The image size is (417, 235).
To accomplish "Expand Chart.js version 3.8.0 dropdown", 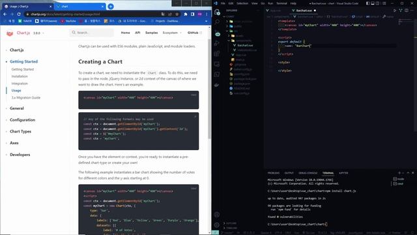I will click(x=38, y=33).
